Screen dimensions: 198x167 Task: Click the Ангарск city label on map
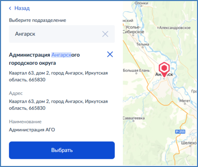click(164, 74)
